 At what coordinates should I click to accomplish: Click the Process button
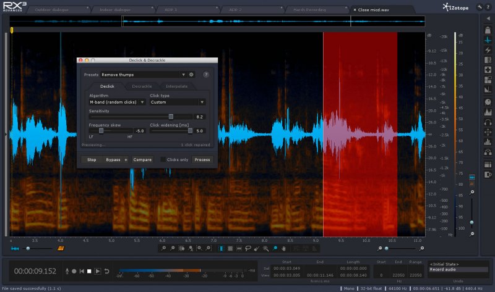pyautogui.click(x=202, y=159)
